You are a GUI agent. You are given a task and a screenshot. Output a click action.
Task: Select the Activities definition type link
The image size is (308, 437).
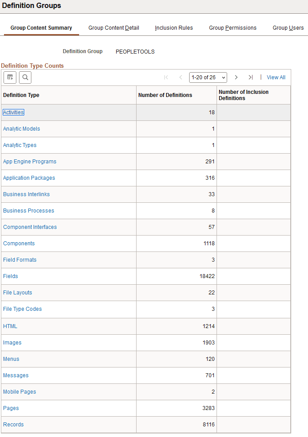click(13, 112)
